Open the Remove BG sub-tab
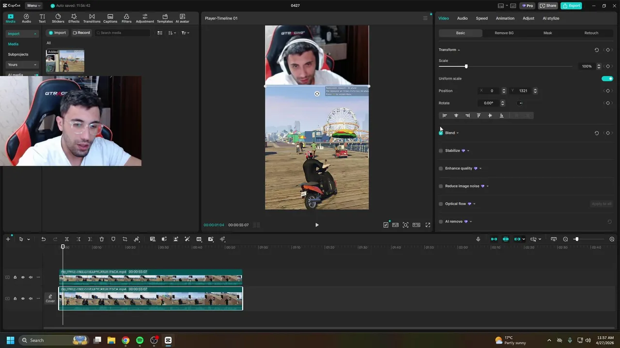 (504, 33)
